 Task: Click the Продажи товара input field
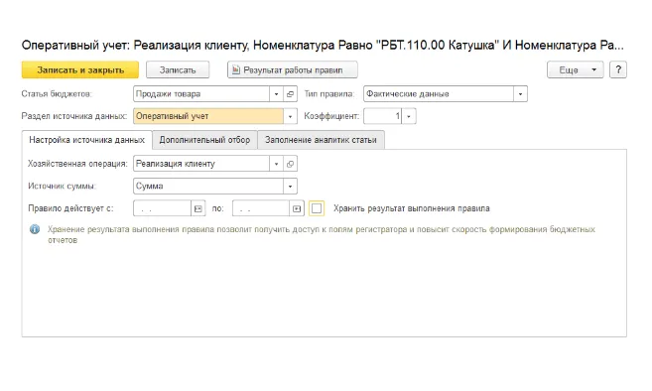[201, 94]
